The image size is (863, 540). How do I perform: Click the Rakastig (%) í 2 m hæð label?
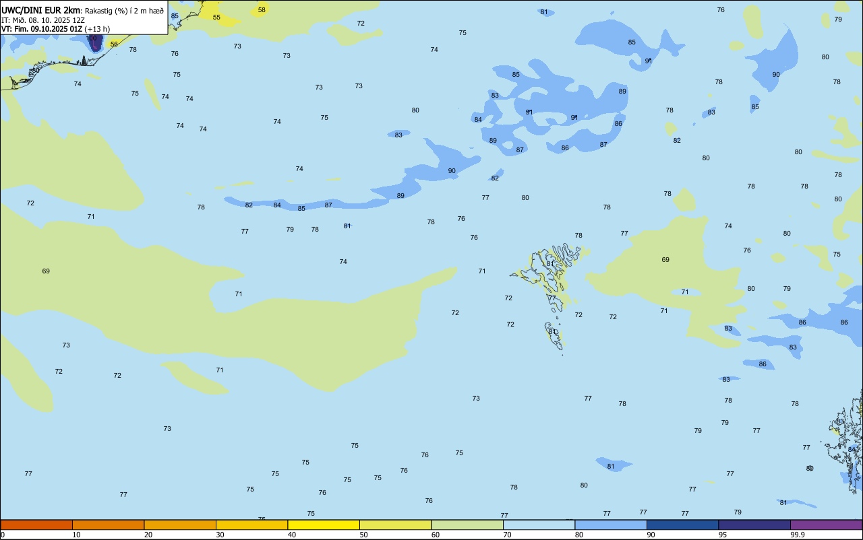[x=124, y=11]
